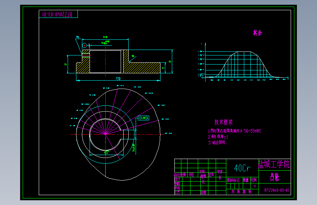The height and width of the screenshot is (205, 317).
Task: Click the 分区 column label
Action: tap(191, 175)
